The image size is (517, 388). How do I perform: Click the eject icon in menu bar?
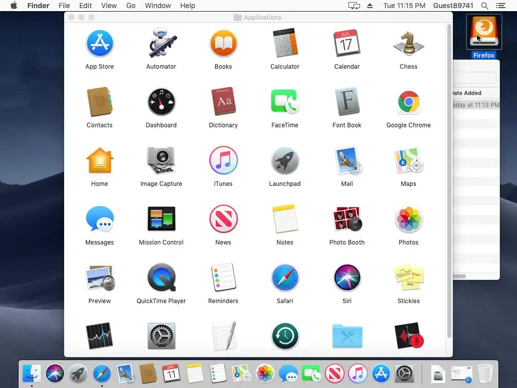(370, 6)
